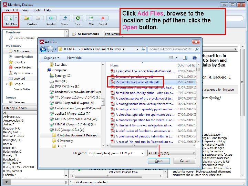Viewport: 248px width, 186px height.
Task: Click the remove folder icon in Folders
Action: [38, 18]
